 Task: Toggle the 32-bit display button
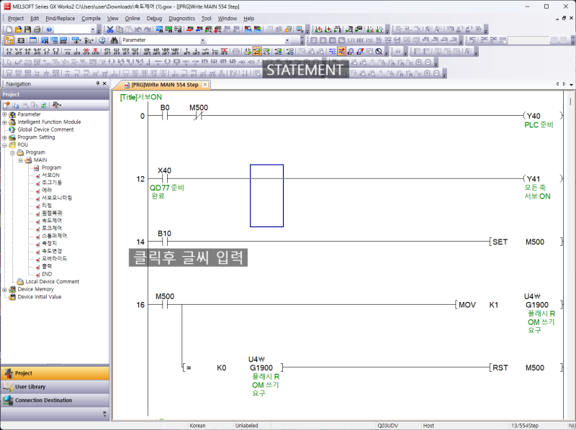(388, 40)
